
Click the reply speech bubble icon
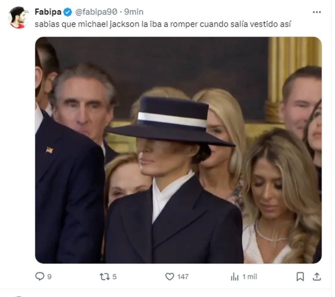[39, 277]
